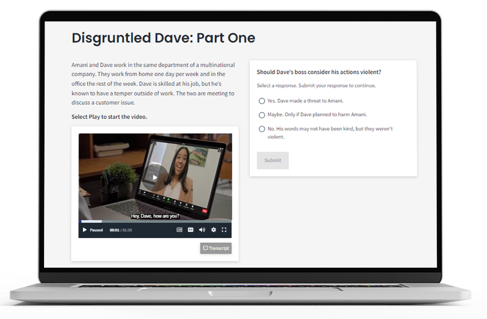487x319 pixels.
Task: Enter fullscreen mode for the video
Action: (224, 229)
